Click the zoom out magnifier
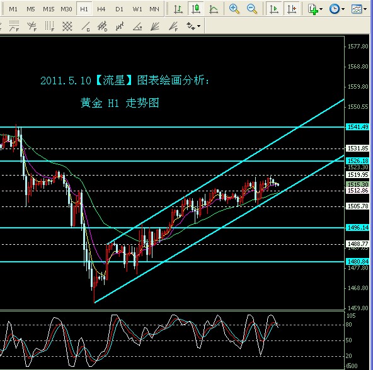 click(x=251, y=9)
